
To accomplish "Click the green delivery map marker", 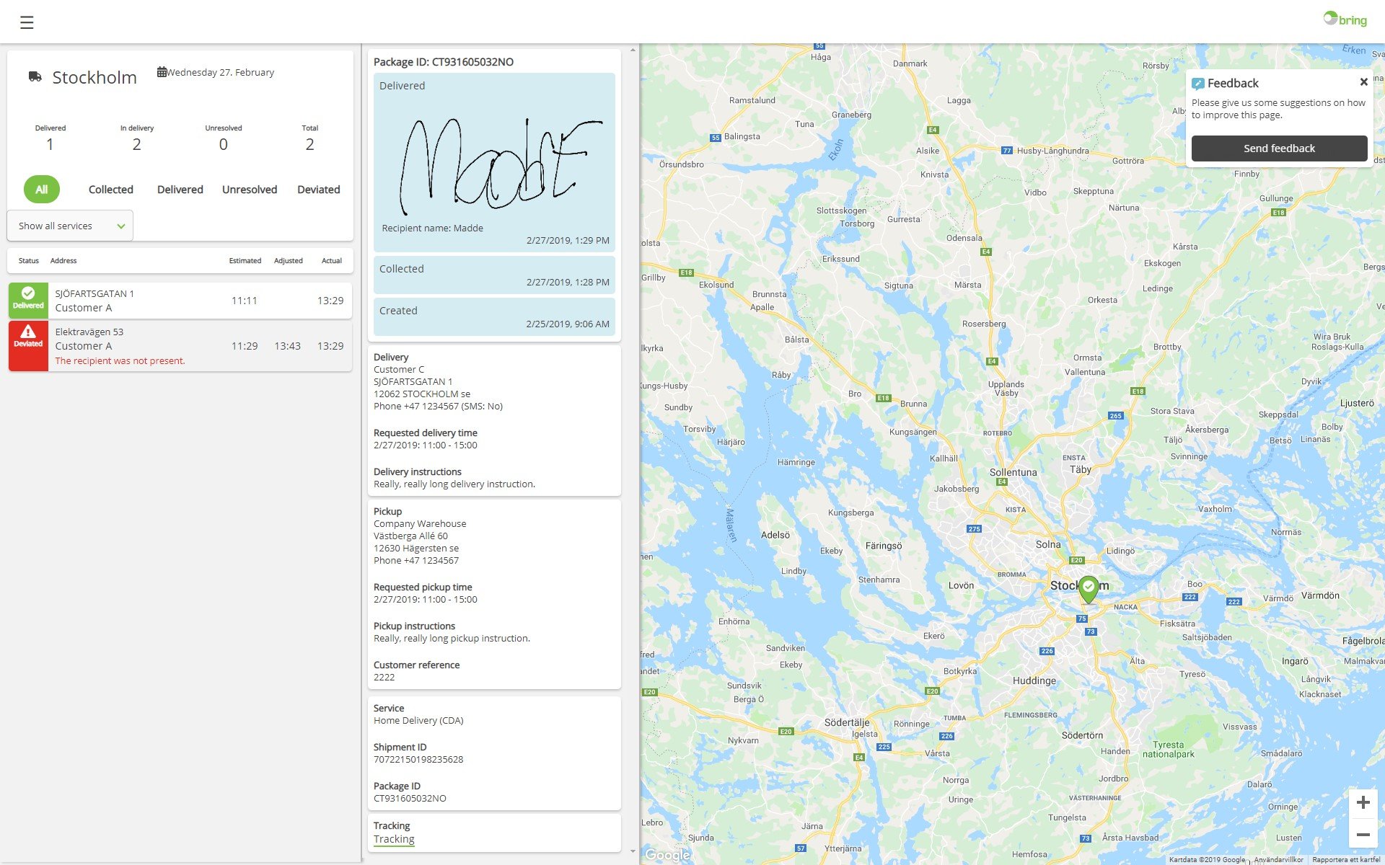I will tap(1088, 588).
